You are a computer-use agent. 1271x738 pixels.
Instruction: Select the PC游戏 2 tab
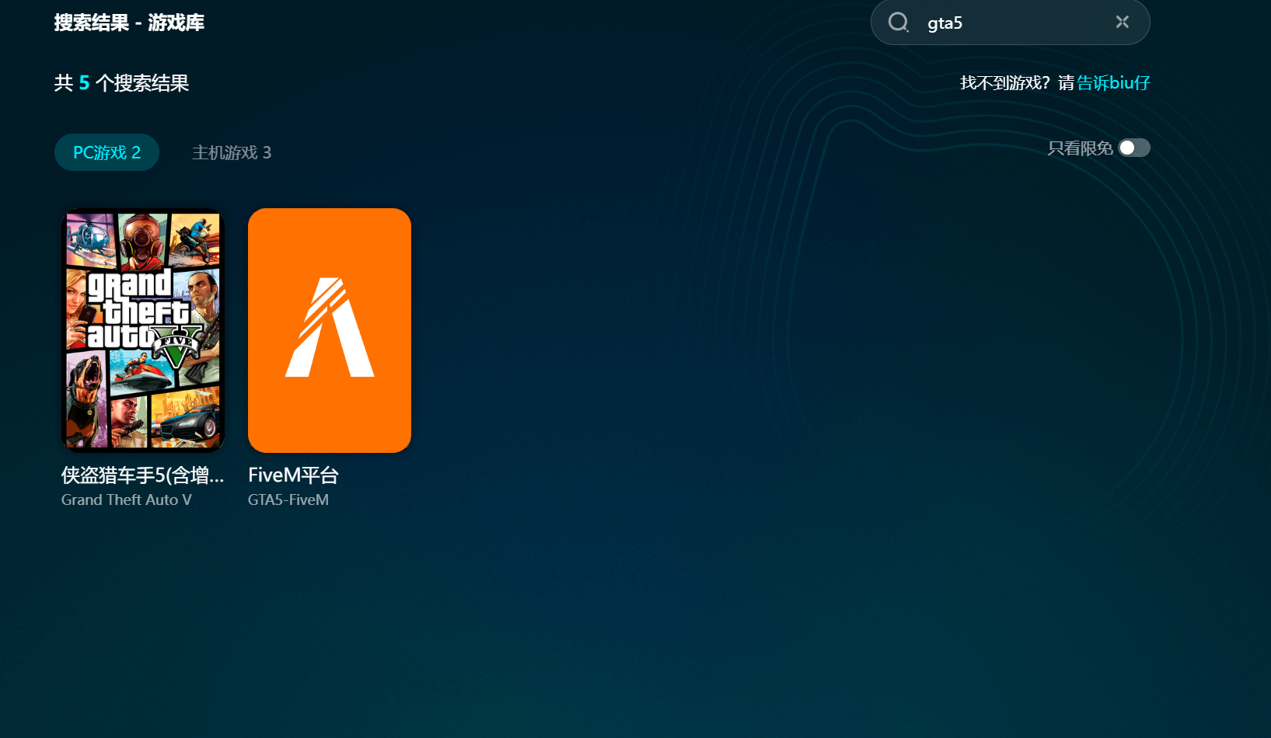(x=106, y=152)
